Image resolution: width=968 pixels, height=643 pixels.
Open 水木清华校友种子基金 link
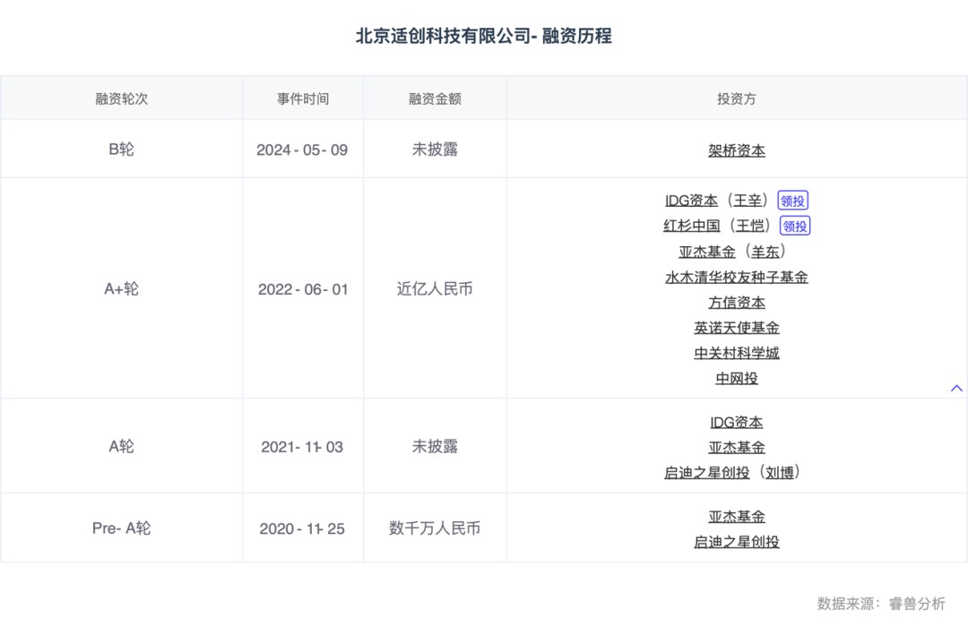click(x=737, y=277)
